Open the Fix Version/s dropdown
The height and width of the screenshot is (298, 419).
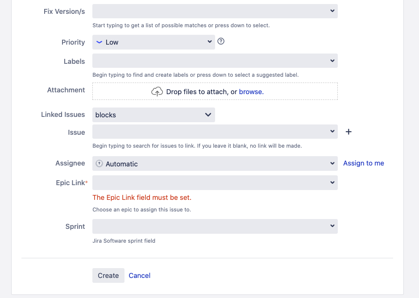[x=332, y=11]
